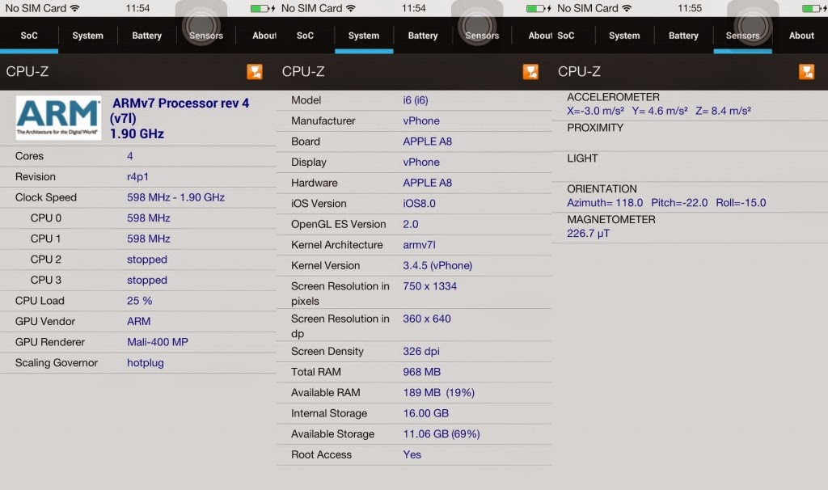Tap 'stopped' value in CPU 2 row
828x490 pixels.
point(147,260)
